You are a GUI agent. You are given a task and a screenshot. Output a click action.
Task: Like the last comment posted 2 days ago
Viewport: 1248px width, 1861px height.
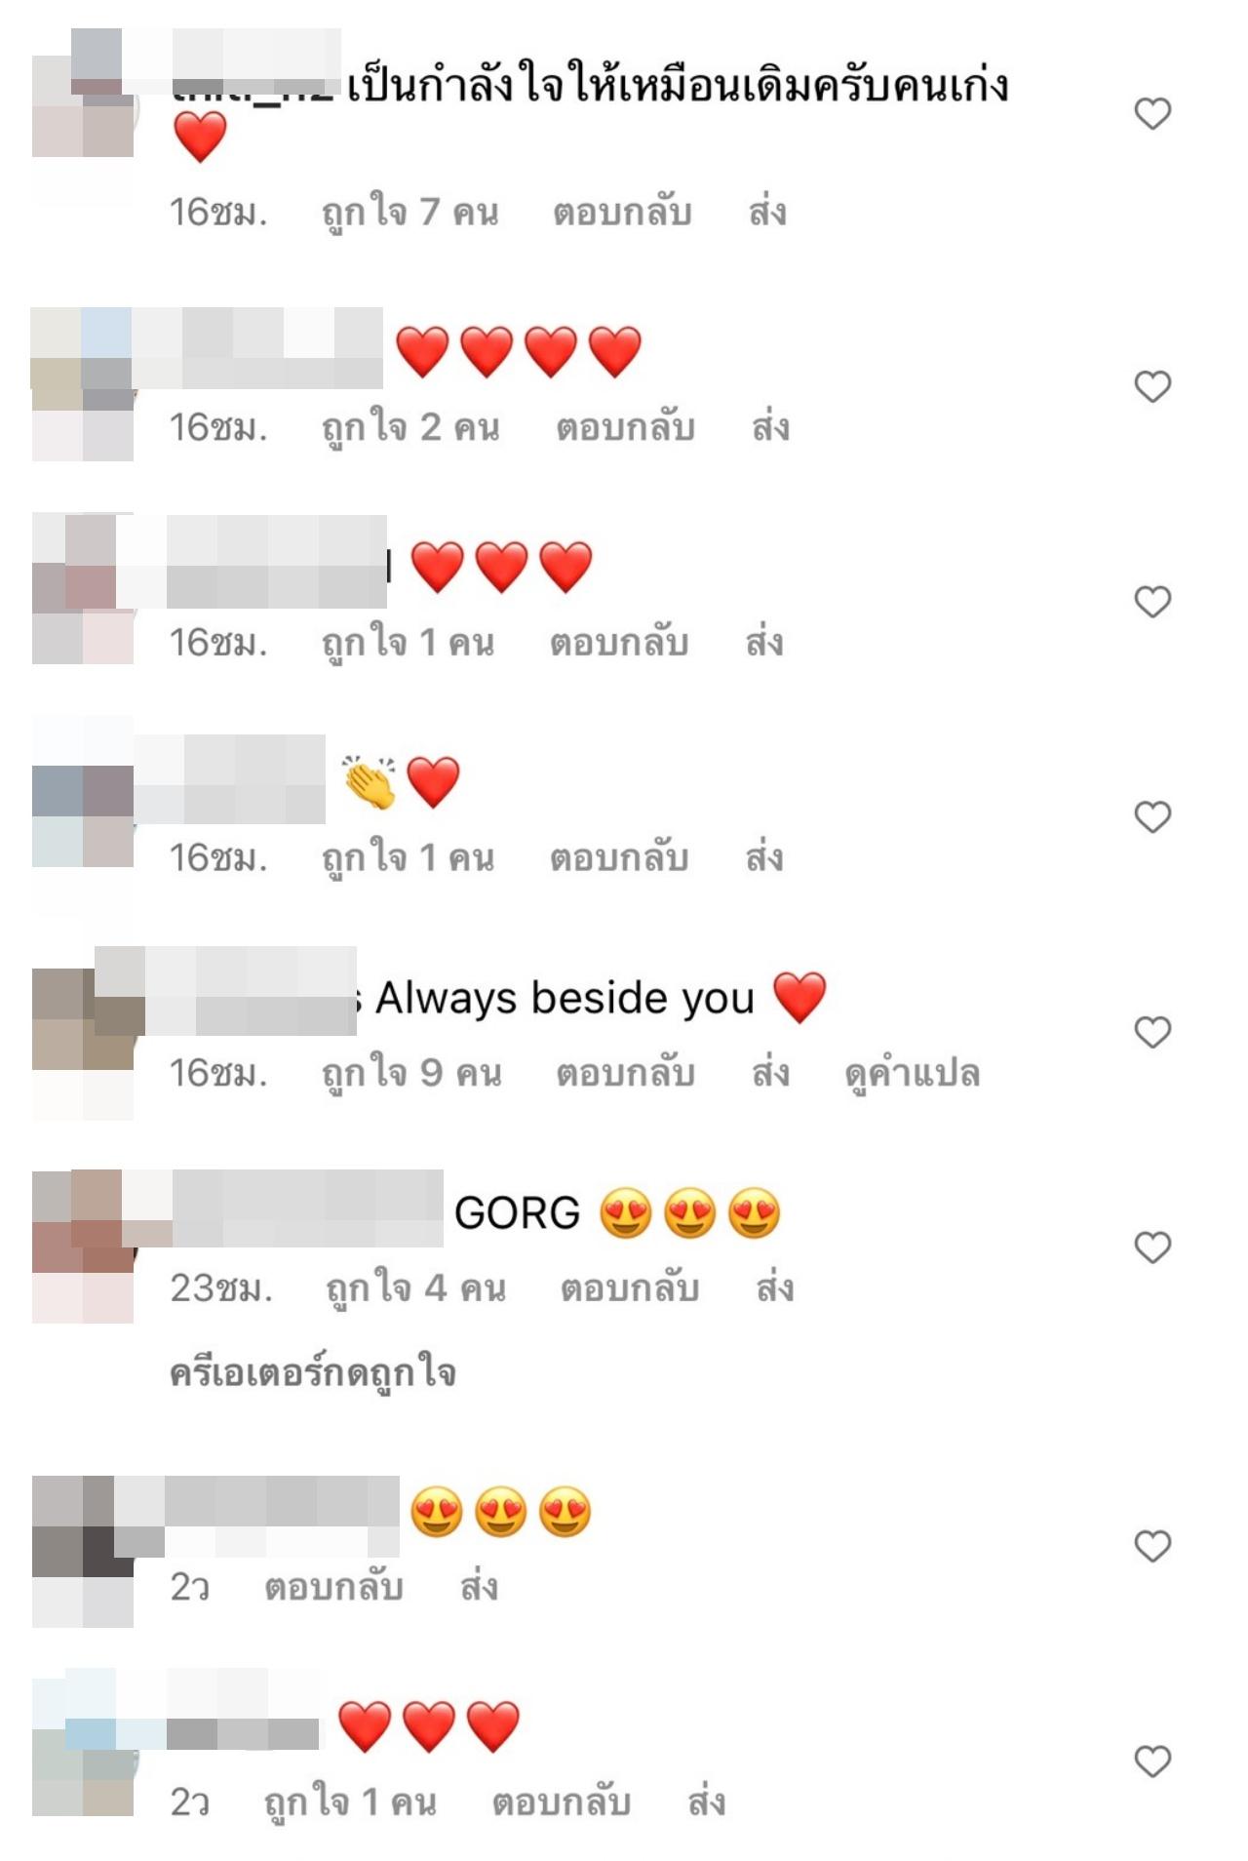[x=1152, y=1762]
